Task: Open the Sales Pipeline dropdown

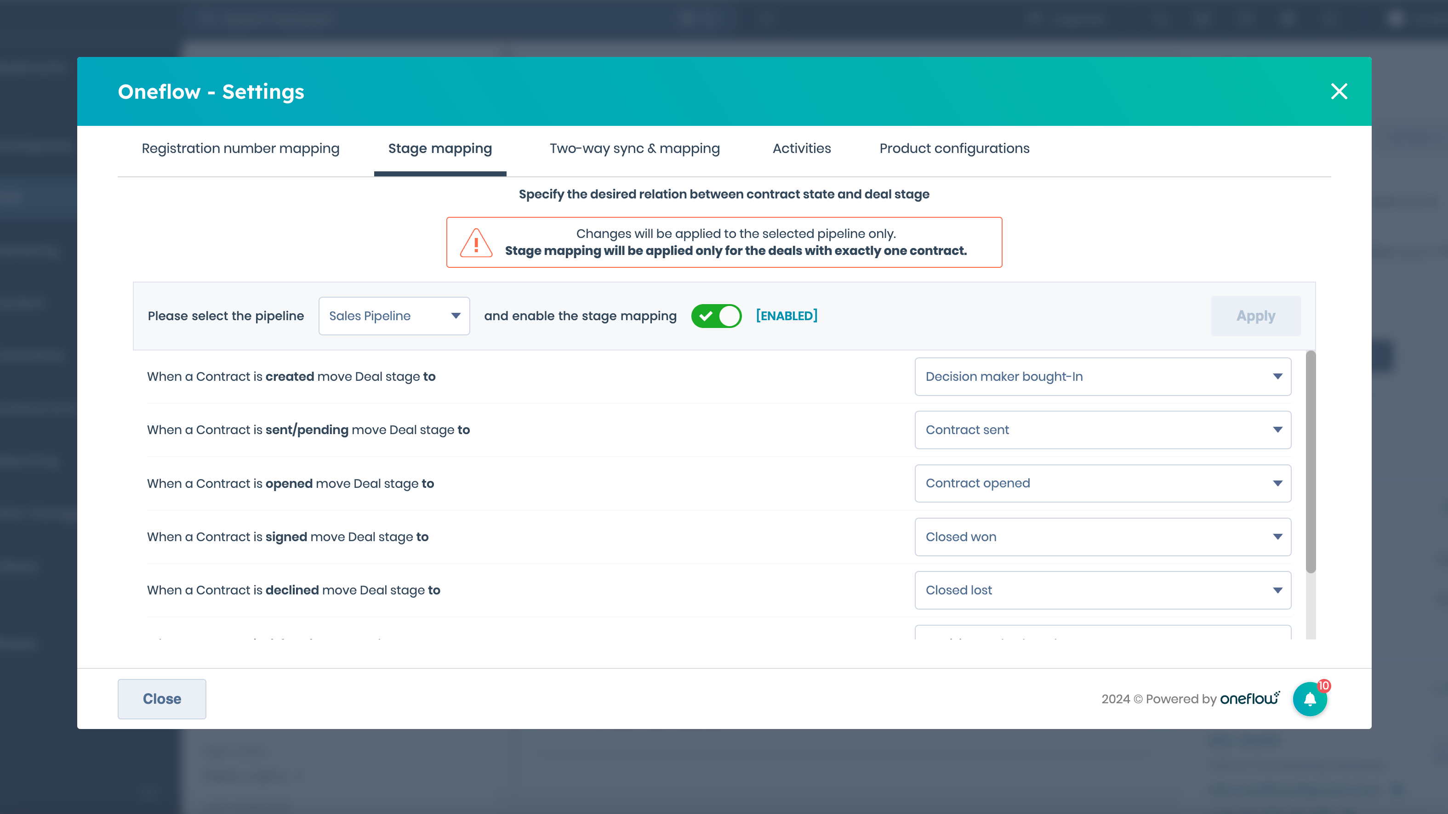Action: [393, 316]
